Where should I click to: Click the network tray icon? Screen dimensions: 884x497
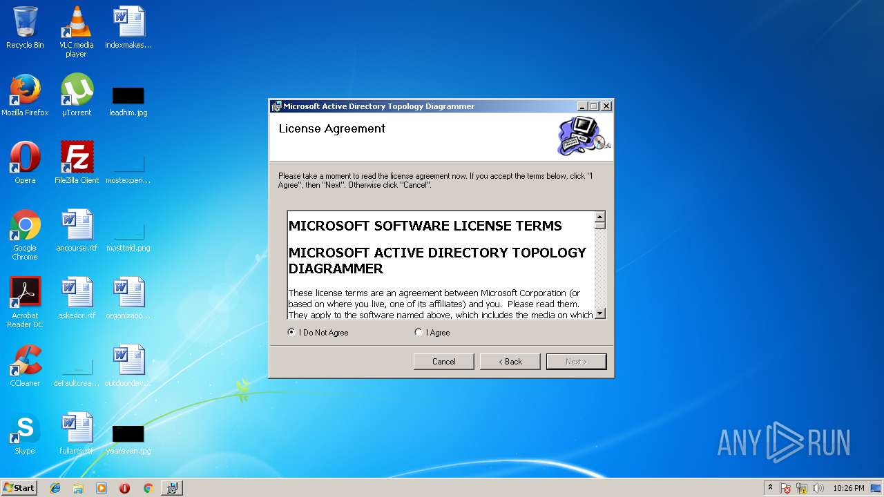pos(802,488)
